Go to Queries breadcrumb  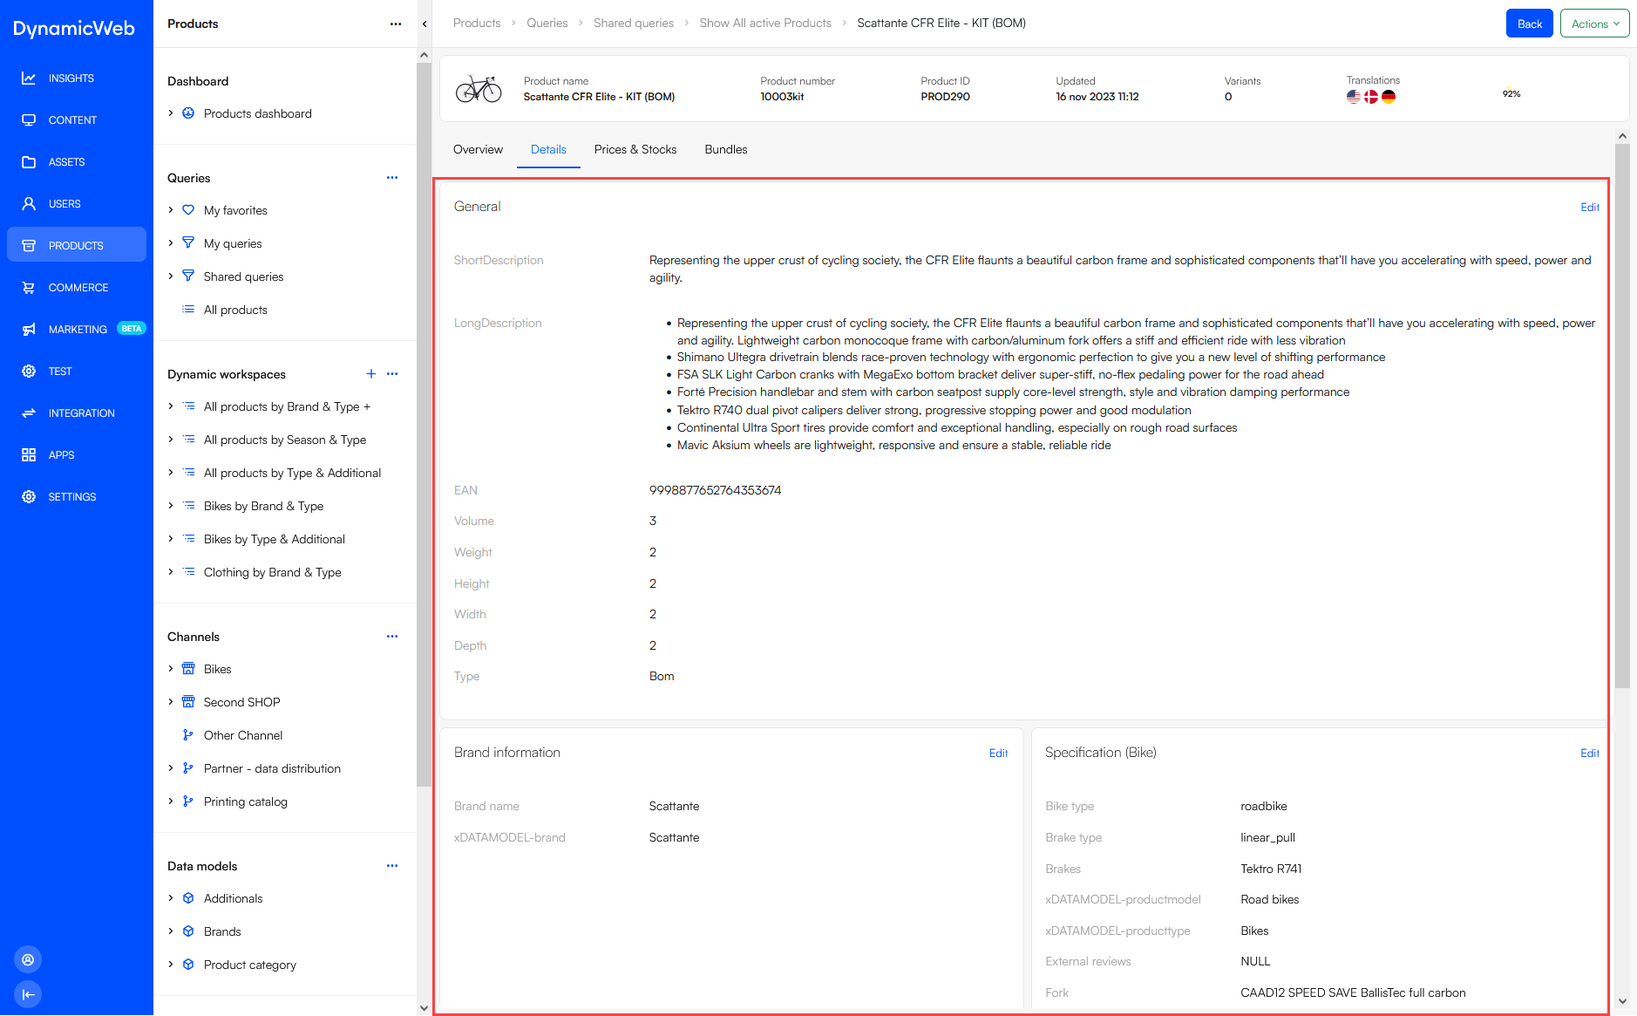pos(547,24)
